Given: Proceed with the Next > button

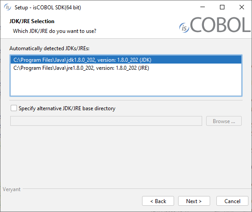Looking at the screenshot, I should (x=194, y=201).
